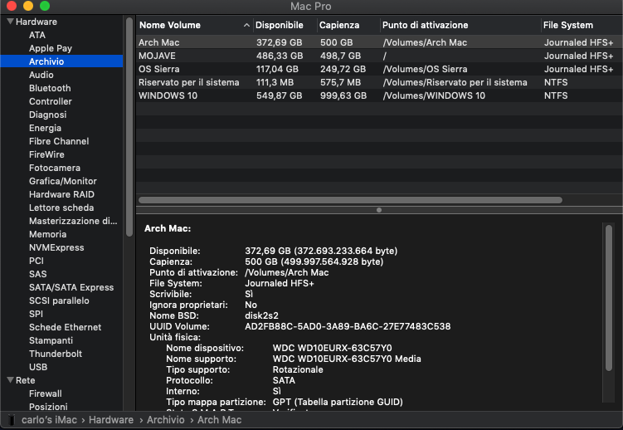The width and height of the screenshot is (623, 430).
Task: Open the PCI entry
Action: point(37,261)
